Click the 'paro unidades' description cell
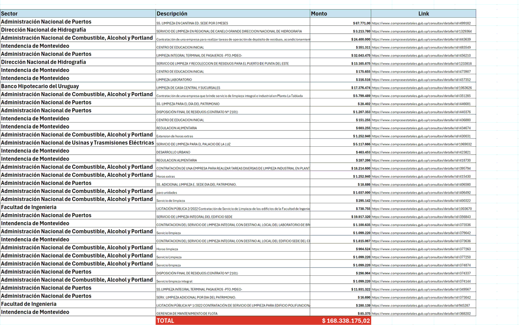The width and height of the screenshot is (519, 325). pyautogui.click(x=233, y=191)
